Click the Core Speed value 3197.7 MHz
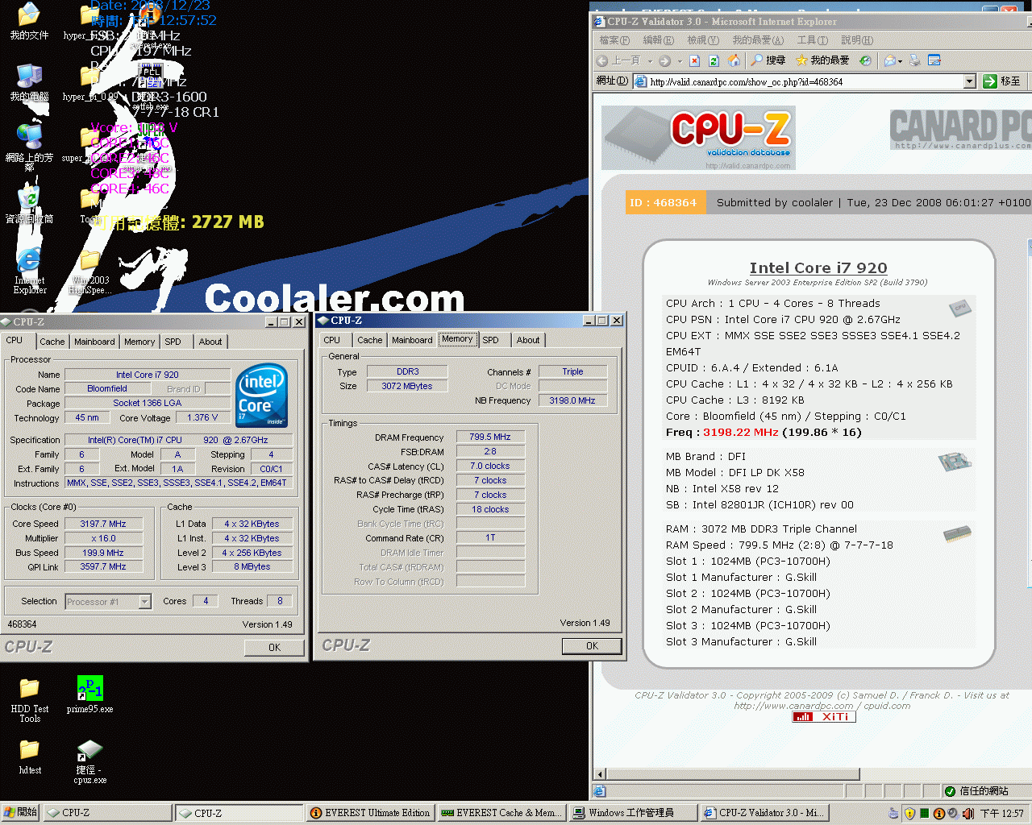The image size is (1032, 825). (x=103, y=524)
